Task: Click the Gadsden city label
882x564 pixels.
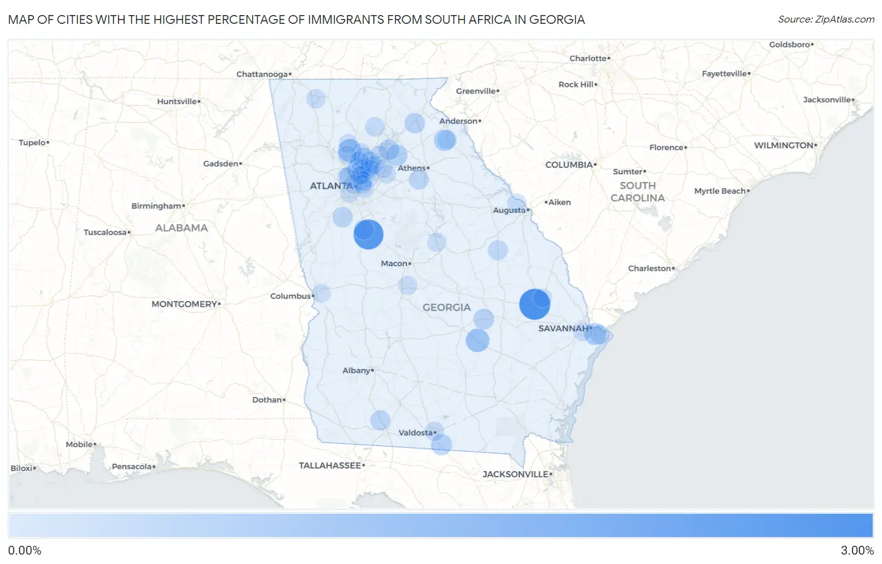Action: pos(221,164)
